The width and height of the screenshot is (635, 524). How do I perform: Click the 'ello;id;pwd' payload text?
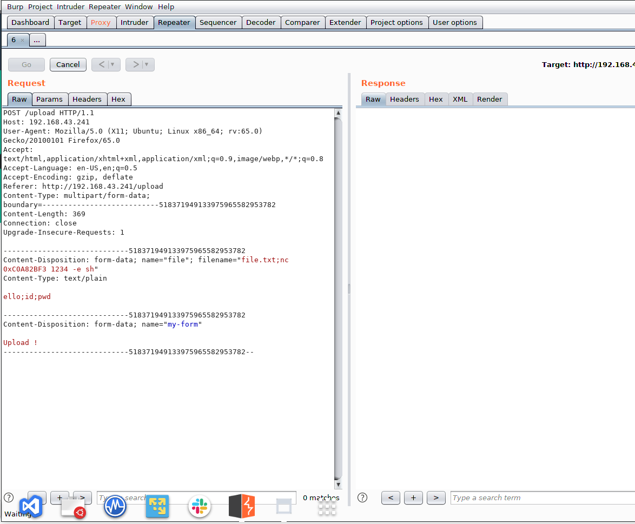(x=27, y=297)
